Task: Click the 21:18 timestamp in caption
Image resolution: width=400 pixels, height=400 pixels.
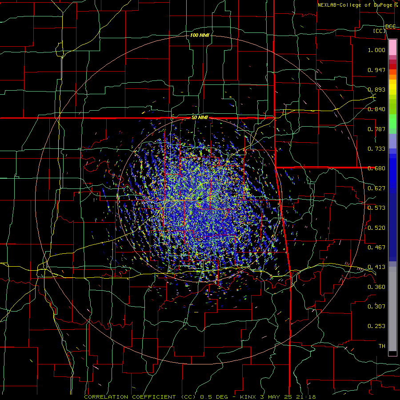Action: coord(306,397)
